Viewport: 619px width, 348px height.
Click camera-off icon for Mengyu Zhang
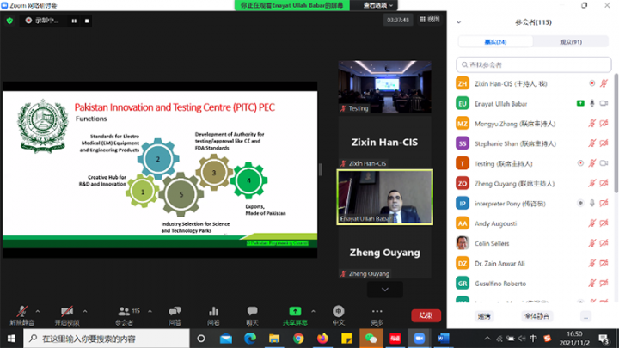point(604,124)
